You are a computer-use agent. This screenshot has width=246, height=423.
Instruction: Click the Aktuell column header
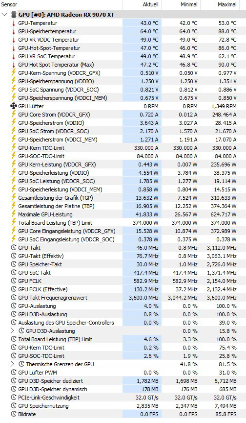142,4
